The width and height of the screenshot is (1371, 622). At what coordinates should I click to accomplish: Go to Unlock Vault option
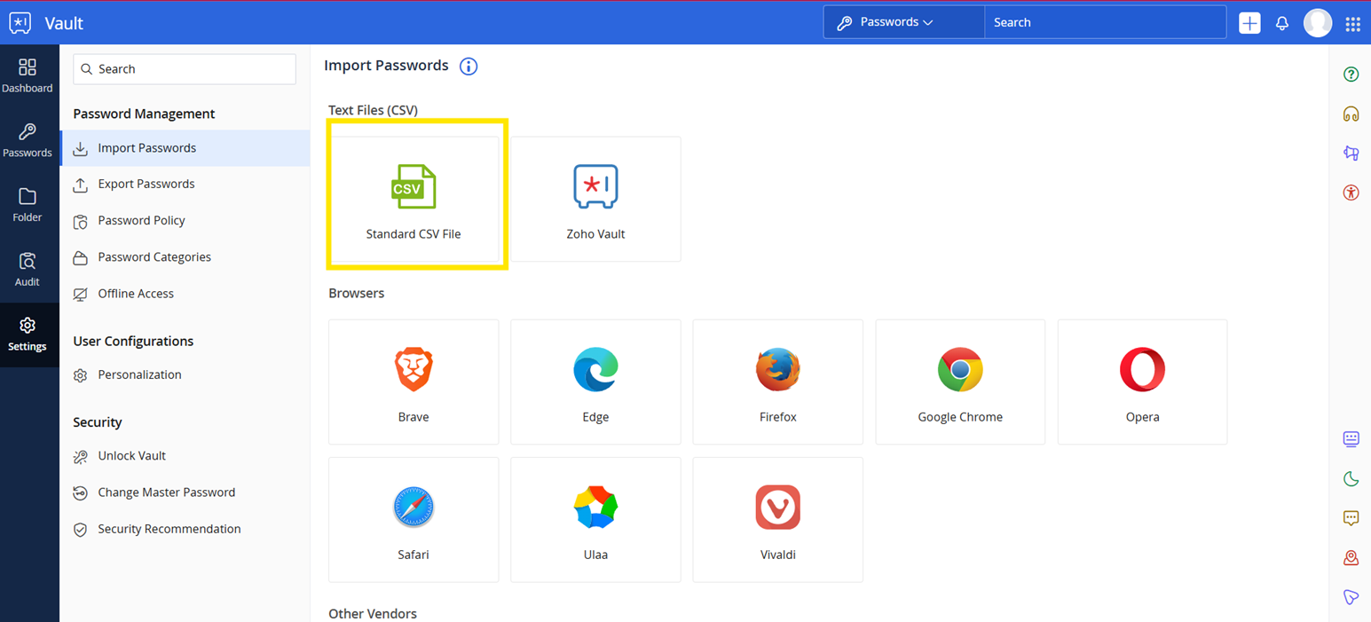point(185,456)
